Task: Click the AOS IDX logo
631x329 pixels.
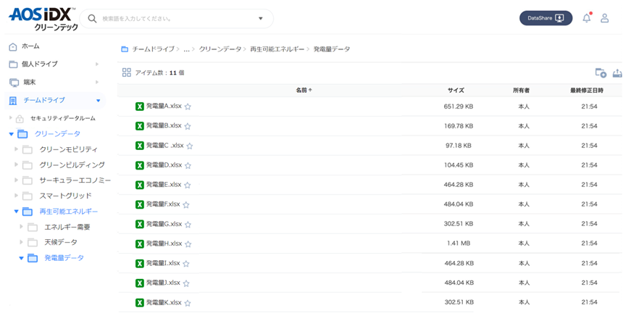Action: click(42, 19)
